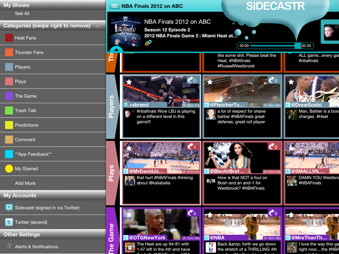Reshare the @BlechrBref post
Screen dimensions: 339x254
pyautogui.click(x=273, y=147)
